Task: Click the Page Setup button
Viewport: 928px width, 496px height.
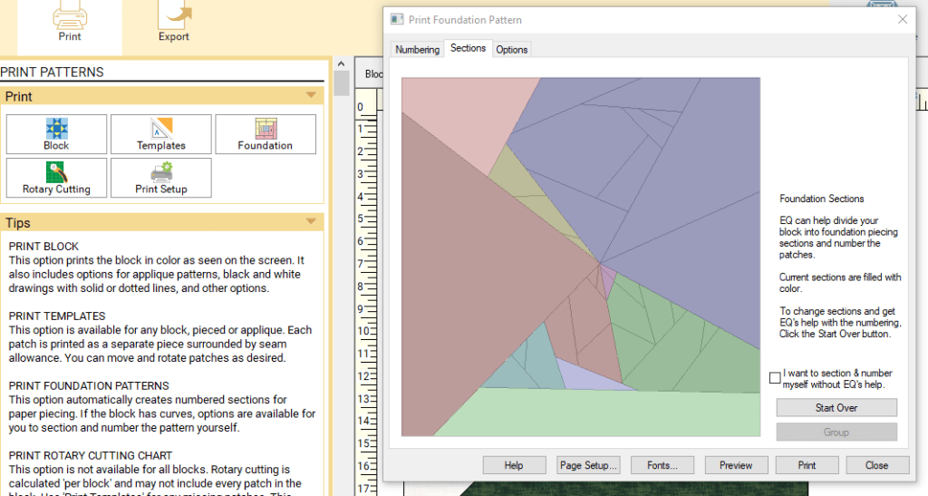Action: pyautogui.click(x=589, y=465)
